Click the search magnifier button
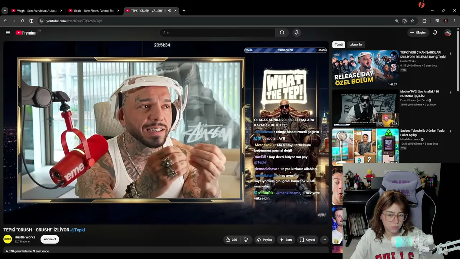 click(x=282, y=33)
